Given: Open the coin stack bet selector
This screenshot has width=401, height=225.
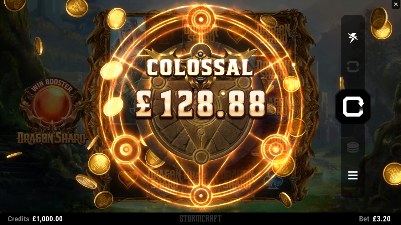Looking at the screenshot, I should tap(353, 147).
